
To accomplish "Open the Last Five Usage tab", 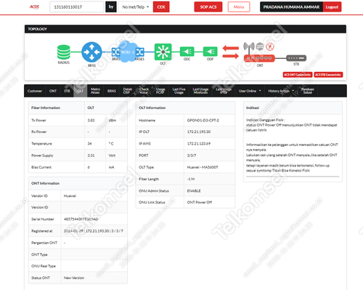I will [179, 91].
